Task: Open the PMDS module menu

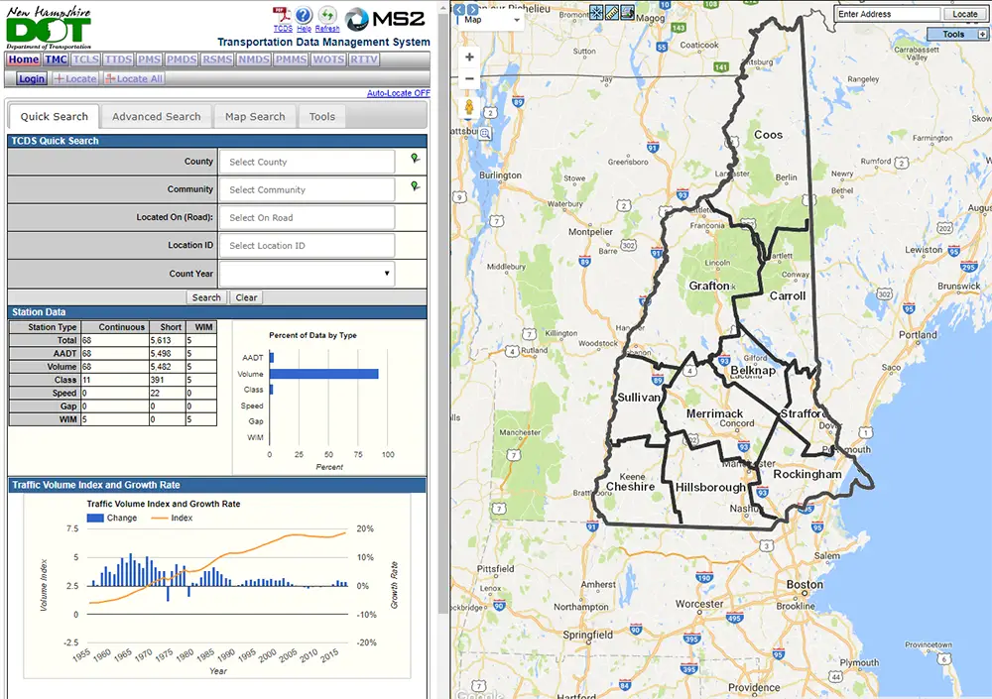Action: [x=182, y=59]
